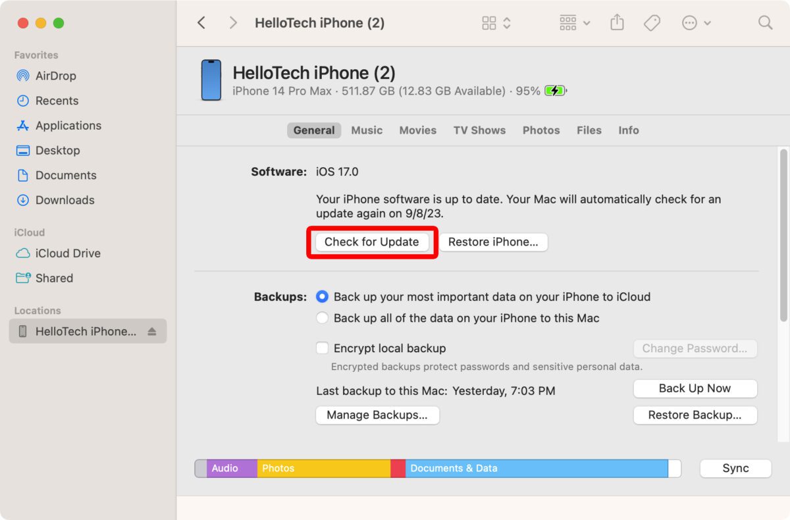The width and height of the screenshot is (790, 520).
Task: Click the Check for Update button
Action: (x=371, y=242)
